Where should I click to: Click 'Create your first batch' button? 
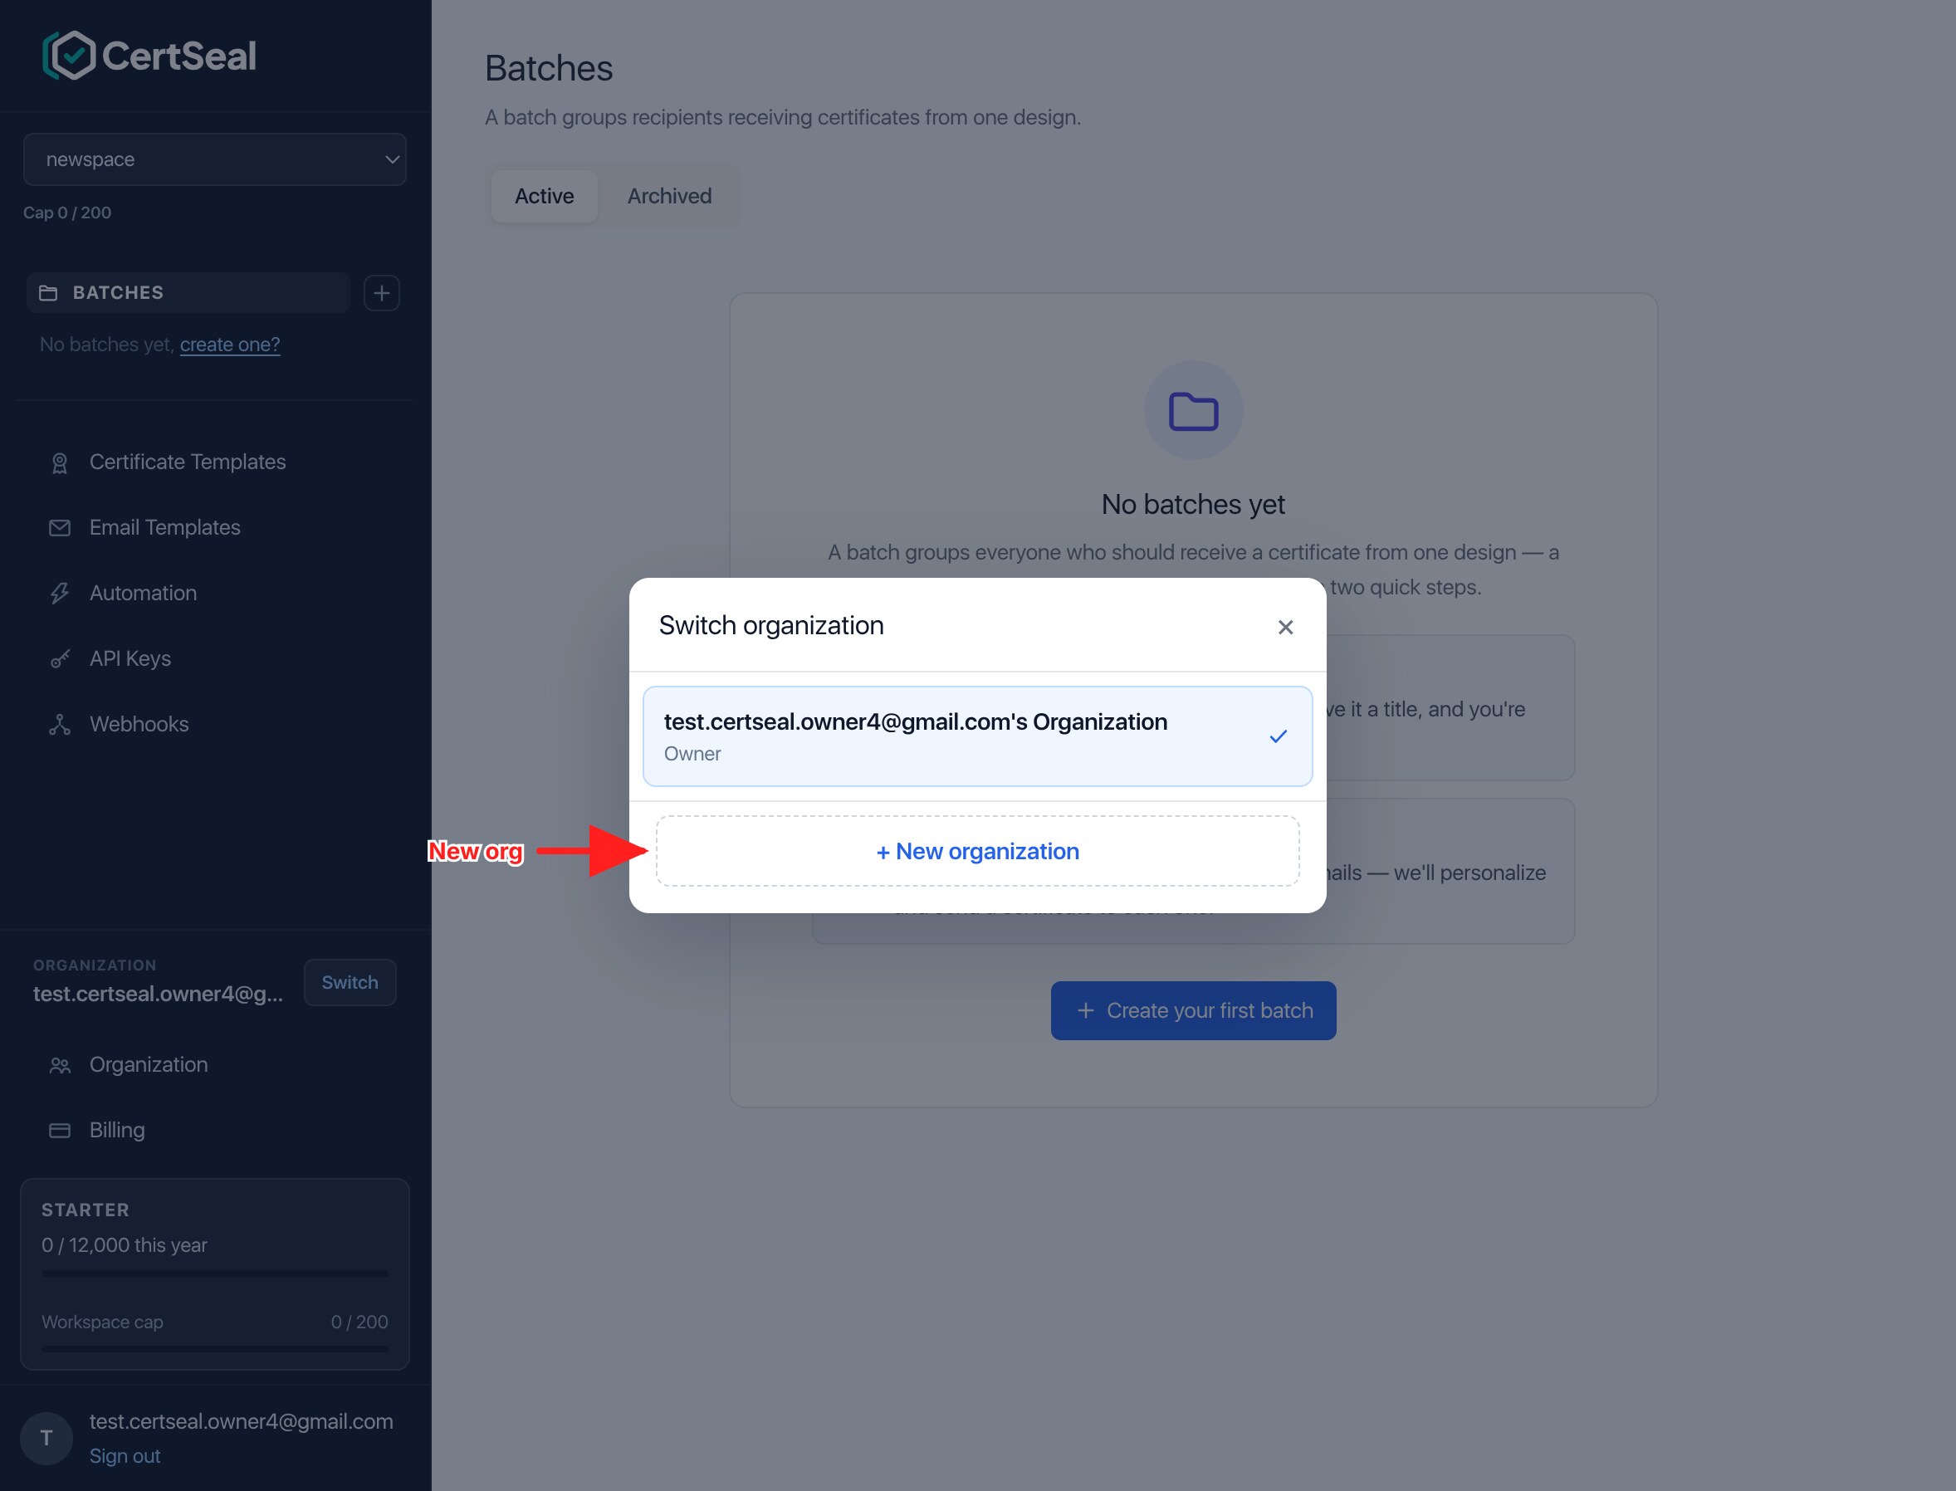click(x=1194, y=1011)
